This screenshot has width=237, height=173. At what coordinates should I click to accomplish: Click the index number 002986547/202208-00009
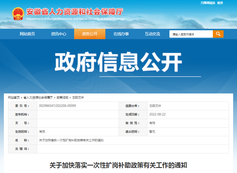pyautogui.click(x=57, y=106)
